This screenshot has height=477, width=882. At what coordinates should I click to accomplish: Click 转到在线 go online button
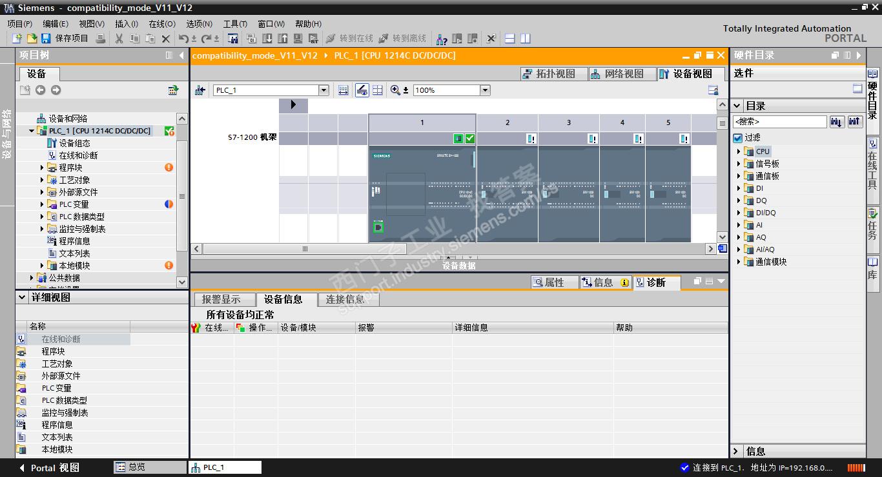349,39
